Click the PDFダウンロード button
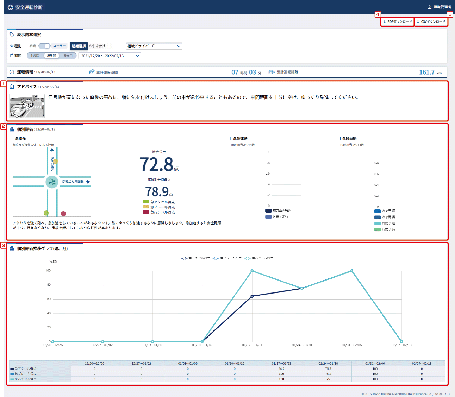Image resolution: width=455 pixels, height=397 pixels. 397,21
